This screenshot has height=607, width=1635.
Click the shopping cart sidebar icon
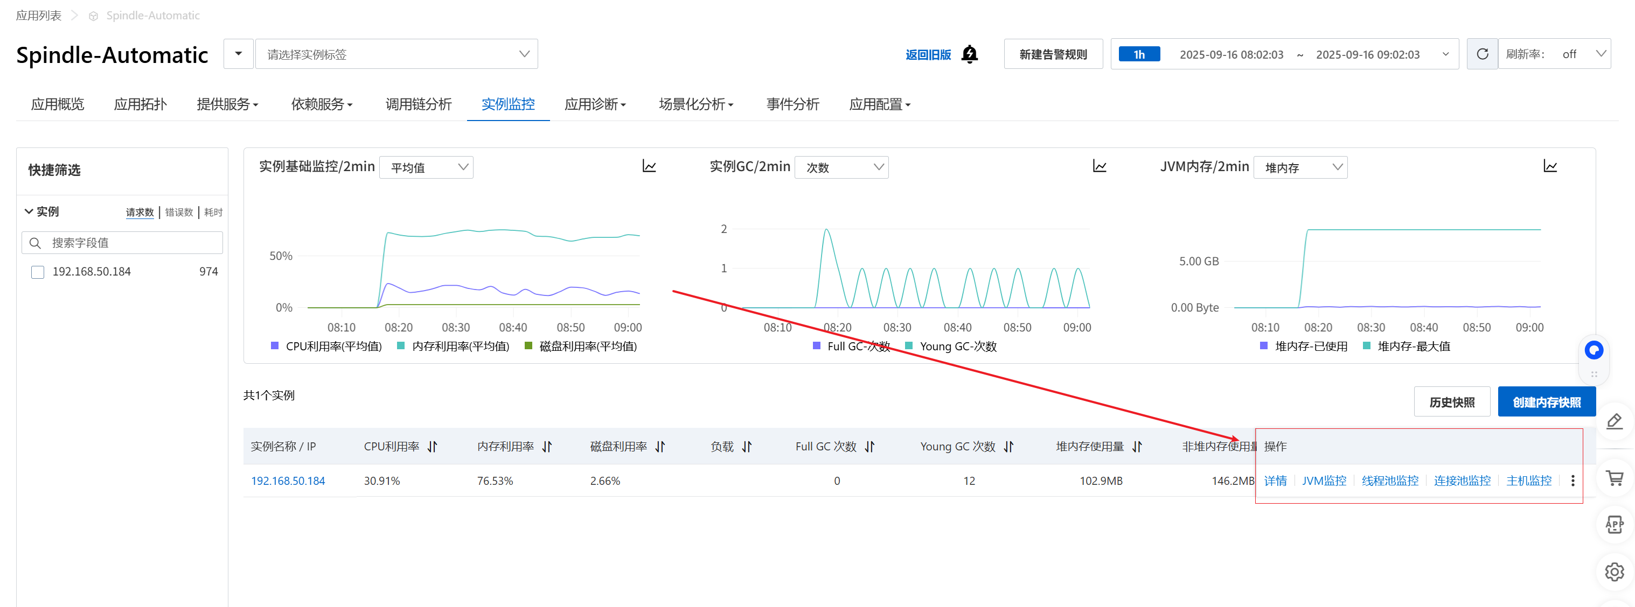coord(1614,478)
